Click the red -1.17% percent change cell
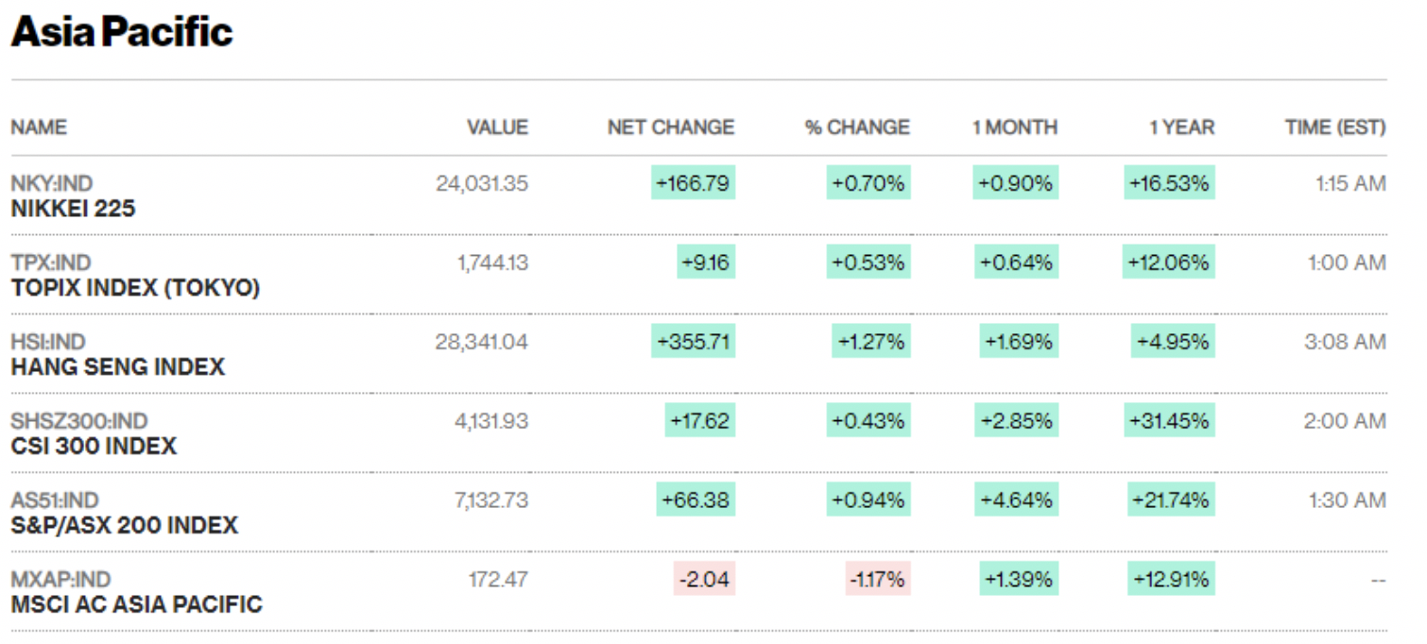 pos(878,579)
